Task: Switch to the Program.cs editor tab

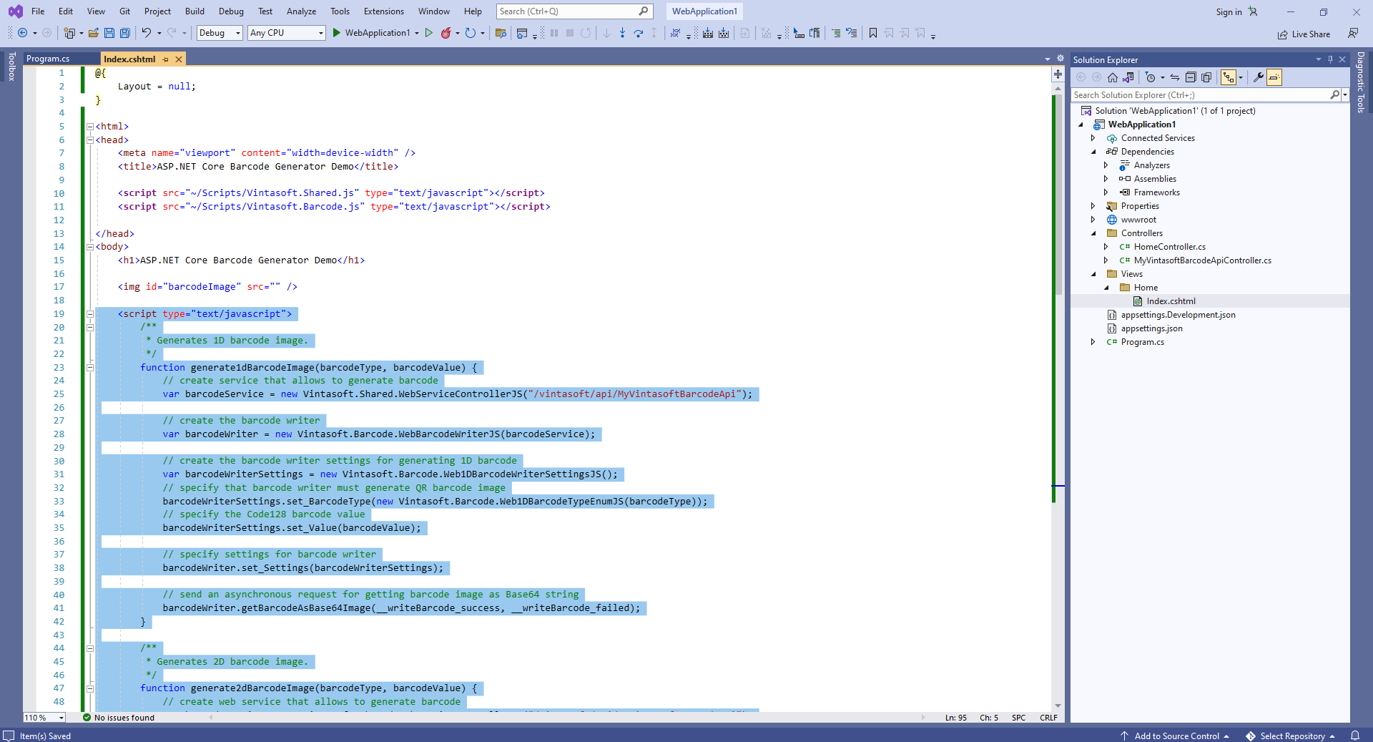Action: click(48, 59)
